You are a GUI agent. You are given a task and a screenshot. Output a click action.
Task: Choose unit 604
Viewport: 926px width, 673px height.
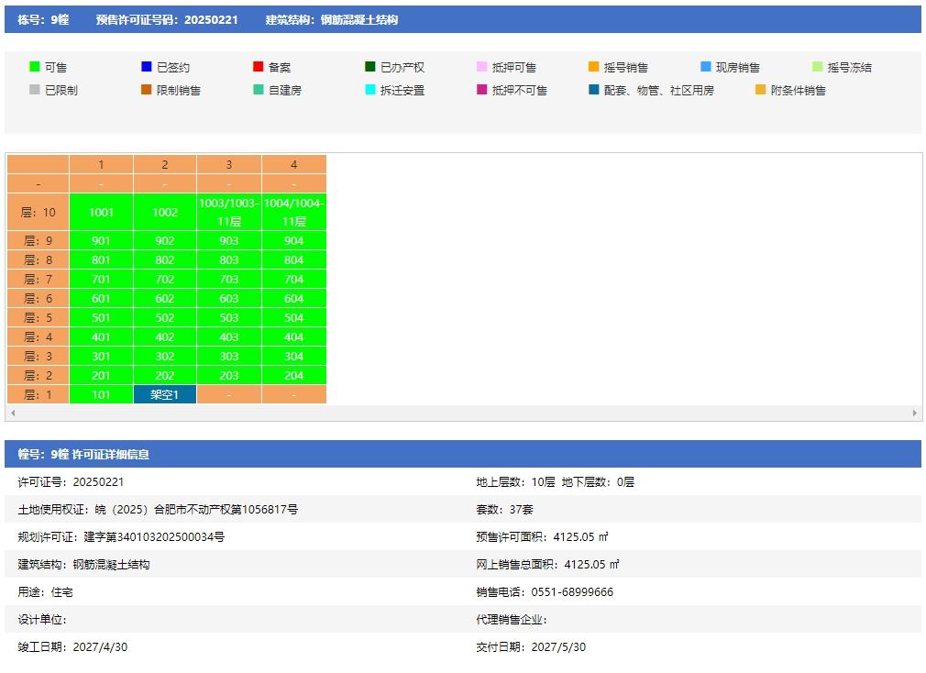[294, 299]
